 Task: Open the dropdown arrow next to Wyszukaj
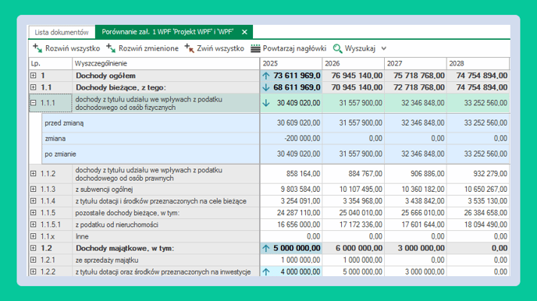pyautogui.click(x=384, y=48)
